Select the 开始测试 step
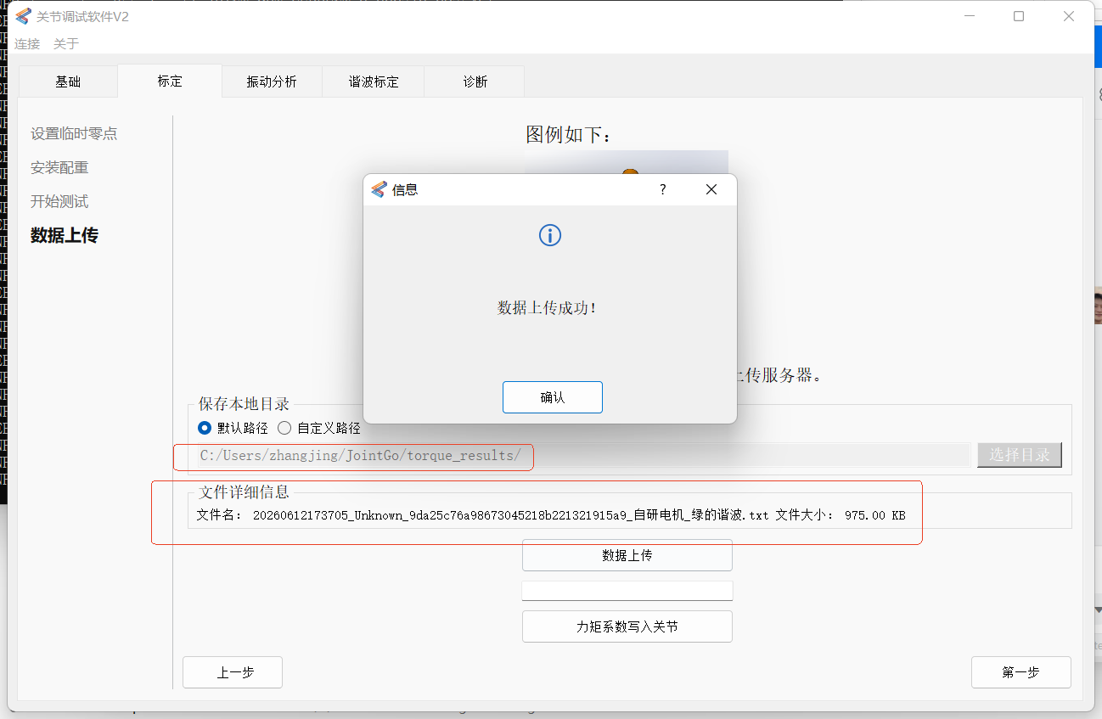 59,201
